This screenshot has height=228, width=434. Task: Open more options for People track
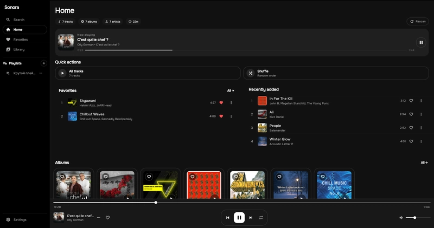[422, 128]
